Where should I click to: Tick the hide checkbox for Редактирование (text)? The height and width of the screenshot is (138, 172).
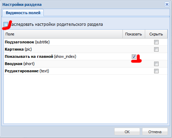click(x=156, y=71)
